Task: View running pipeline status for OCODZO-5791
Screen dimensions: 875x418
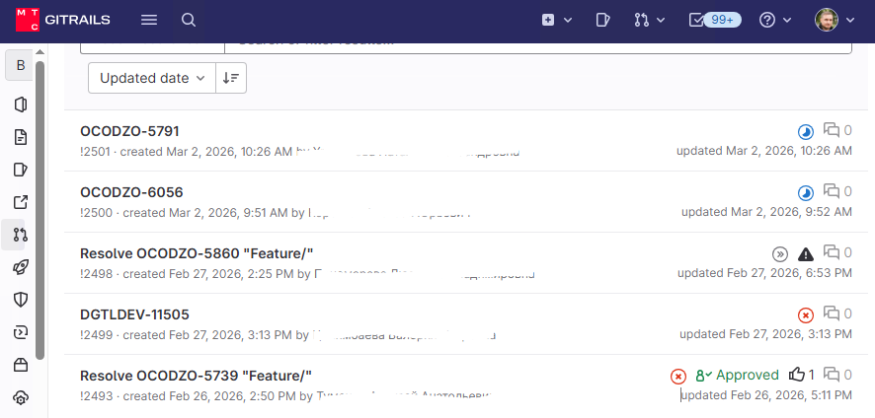Action: click(805, 132)
